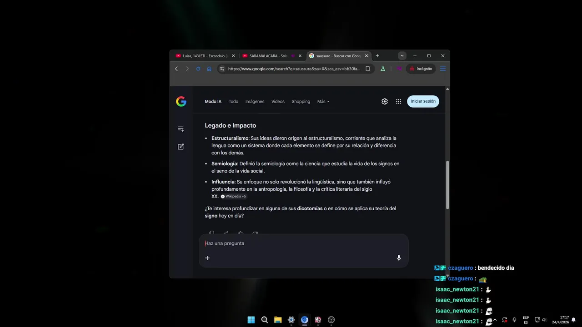This screenshot has width=582, height=327.
Task: Open the volume speaker tray icon
Action: click(x=544, y=320)
